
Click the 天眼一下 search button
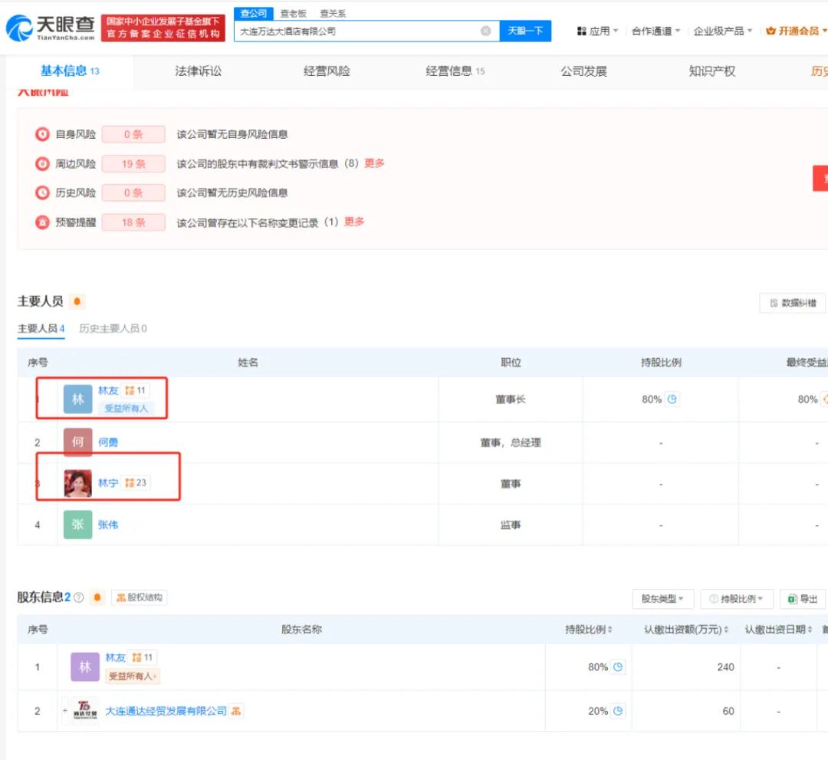525,31
